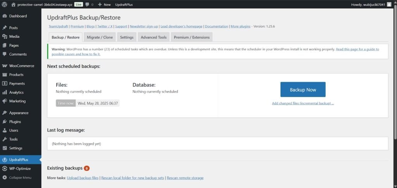Click the Posts pushpin icon
This screenshot has width=397, height=188.
[4, 27]
